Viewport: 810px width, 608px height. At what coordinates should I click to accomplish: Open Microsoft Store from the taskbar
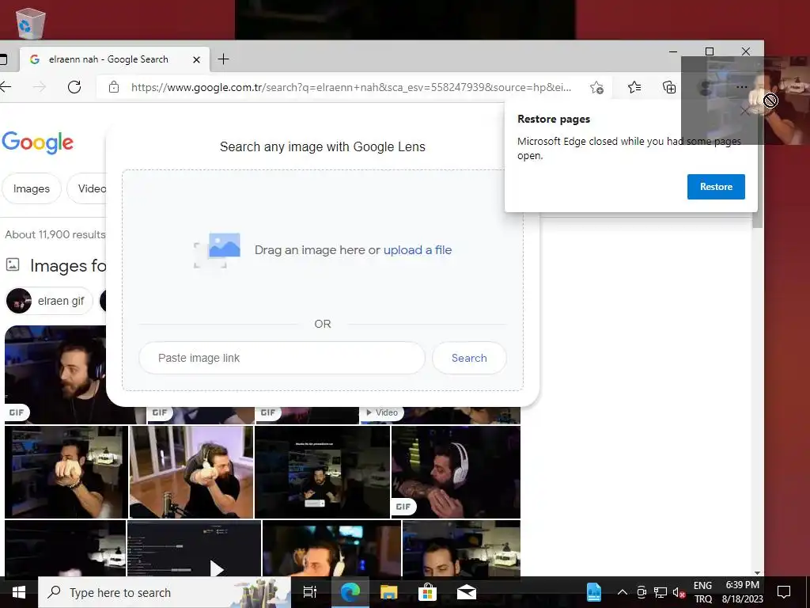click(x=427, y=592)
